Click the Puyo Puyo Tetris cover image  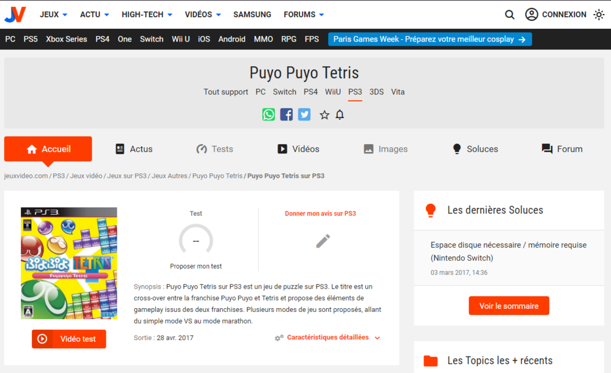tap(69, 263)
